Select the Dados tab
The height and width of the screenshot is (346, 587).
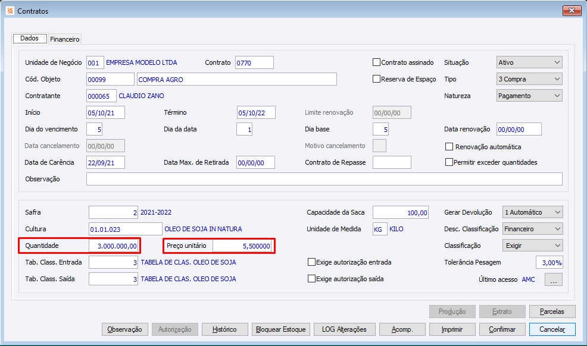[30, 38]
